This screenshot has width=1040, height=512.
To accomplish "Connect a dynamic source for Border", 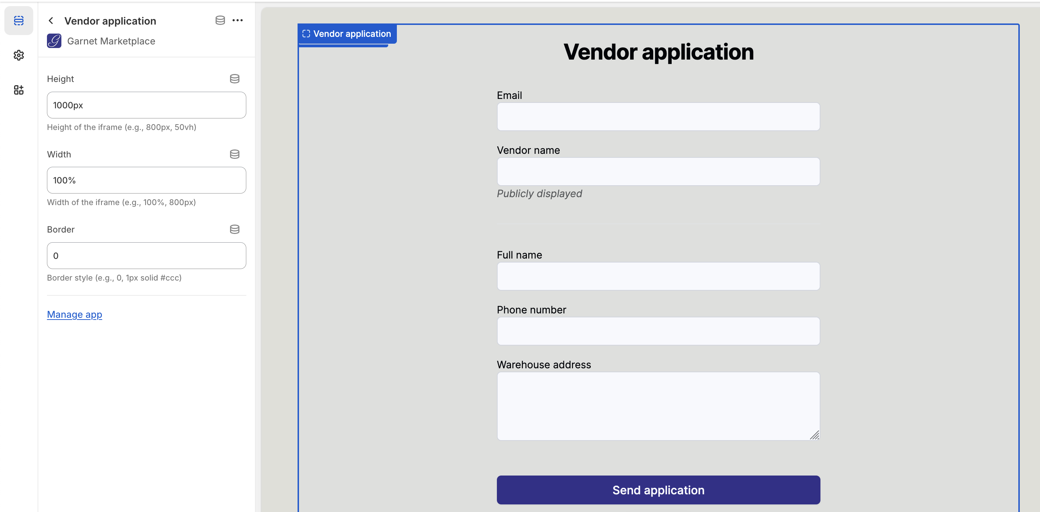I will coord(235,229).
